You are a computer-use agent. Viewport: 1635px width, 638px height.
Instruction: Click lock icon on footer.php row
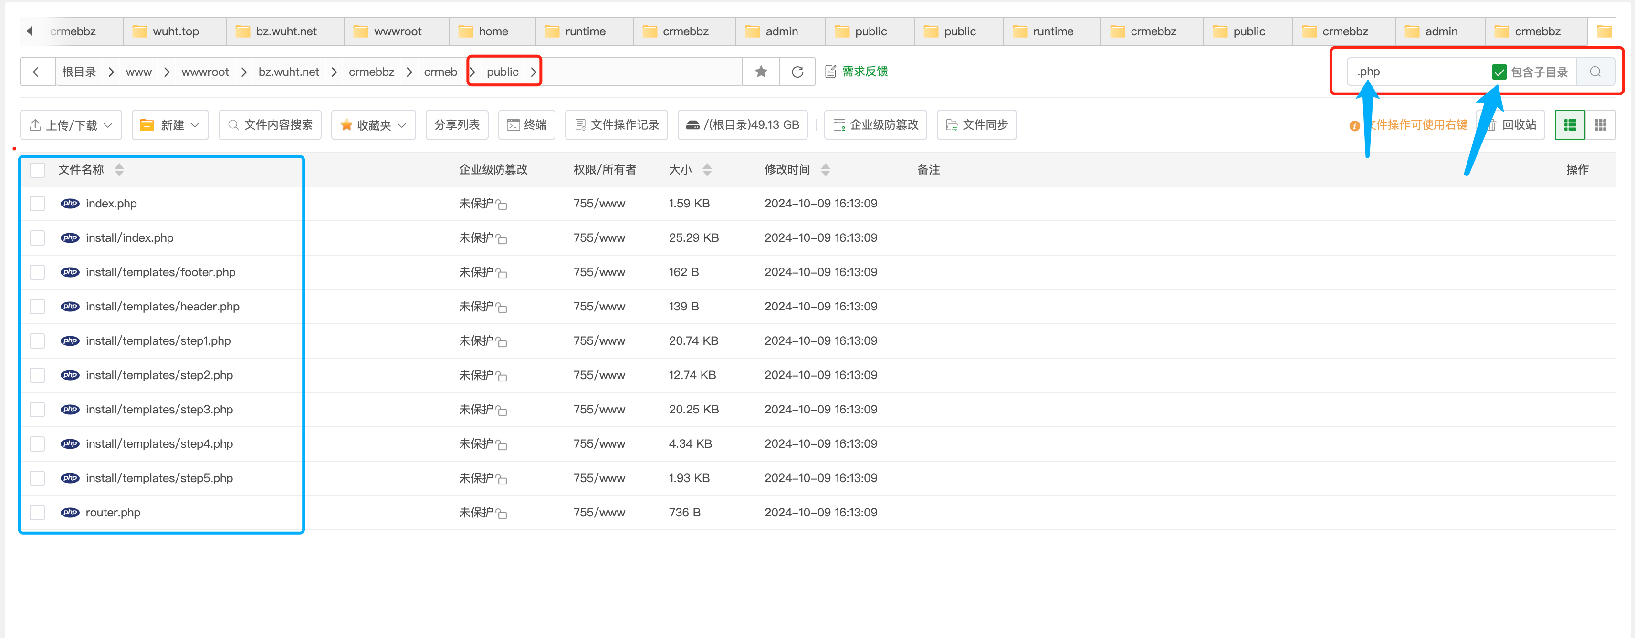click(502, 273)
